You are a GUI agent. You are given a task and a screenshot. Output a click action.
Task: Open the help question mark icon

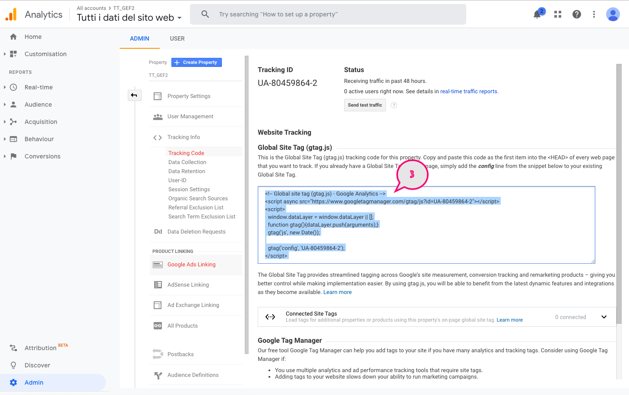click(576, 14)
